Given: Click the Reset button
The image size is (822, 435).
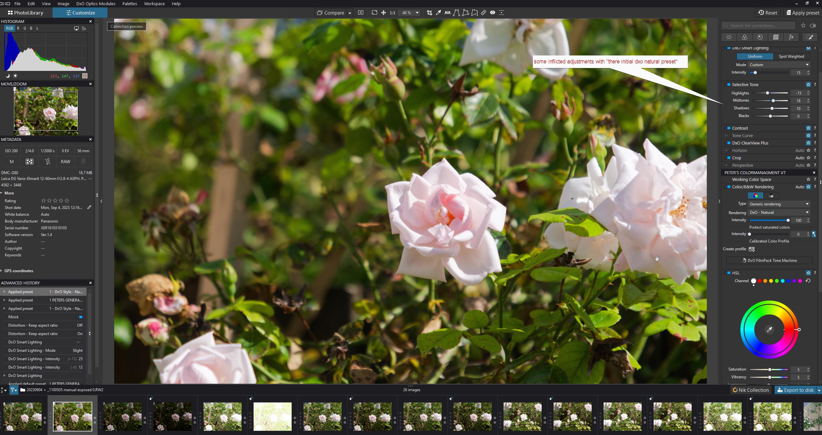Looking at the screenshot, I should (x=768, y=13).
